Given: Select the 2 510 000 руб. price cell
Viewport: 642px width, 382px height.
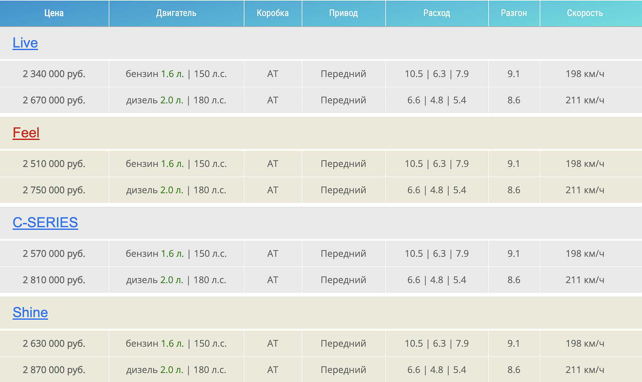Looking at the screenshot, I should tap(54, 164).
